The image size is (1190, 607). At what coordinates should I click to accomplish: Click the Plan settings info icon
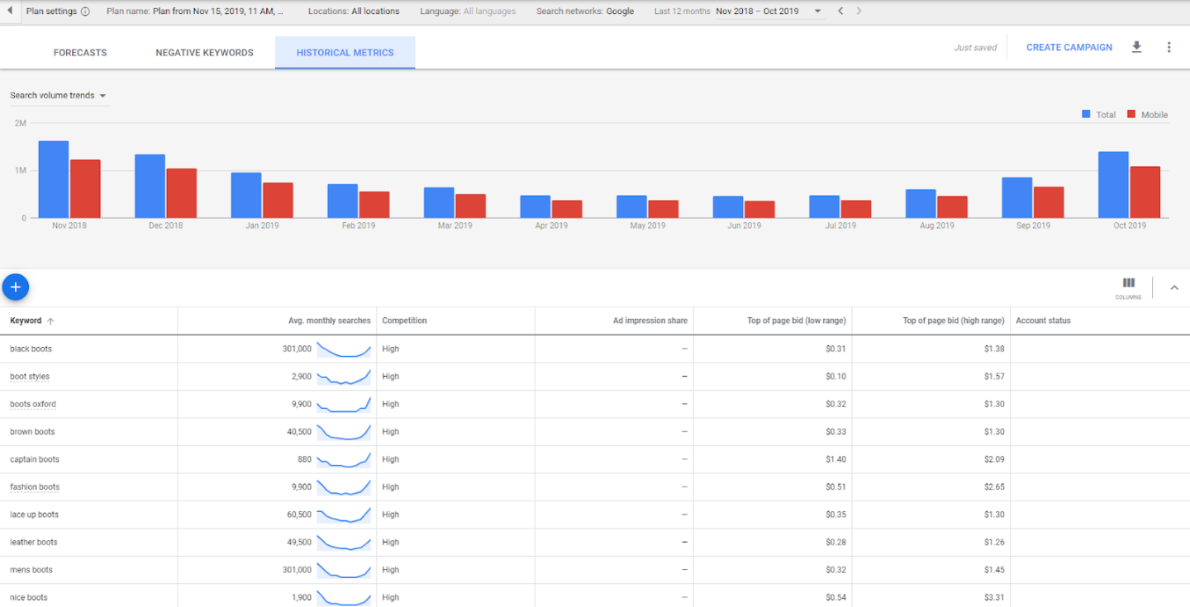click(86, 12)
